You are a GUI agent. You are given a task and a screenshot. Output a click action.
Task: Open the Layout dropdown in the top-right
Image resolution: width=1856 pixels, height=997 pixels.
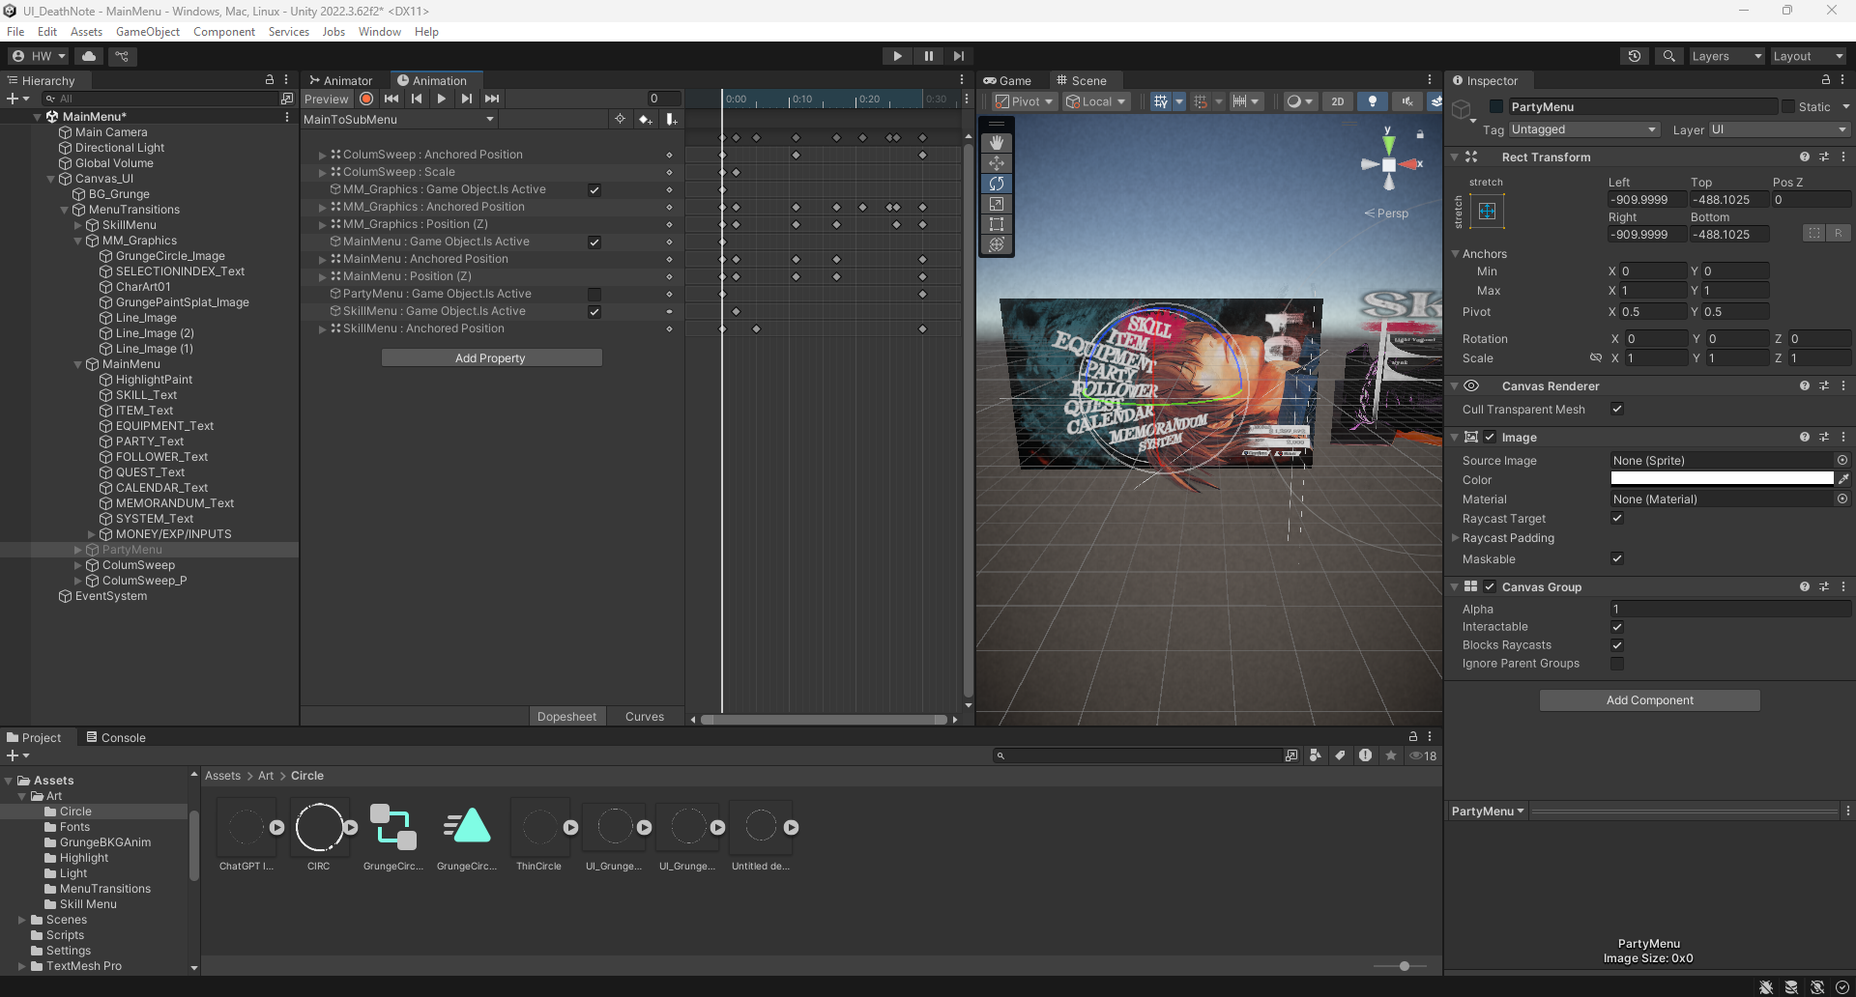(x=1808, y=56)
